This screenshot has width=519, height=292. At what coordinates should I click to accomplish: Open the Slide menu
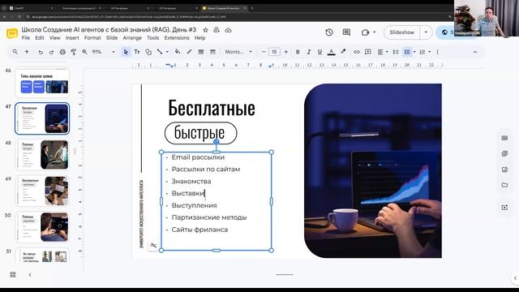(x=112, y=38)
